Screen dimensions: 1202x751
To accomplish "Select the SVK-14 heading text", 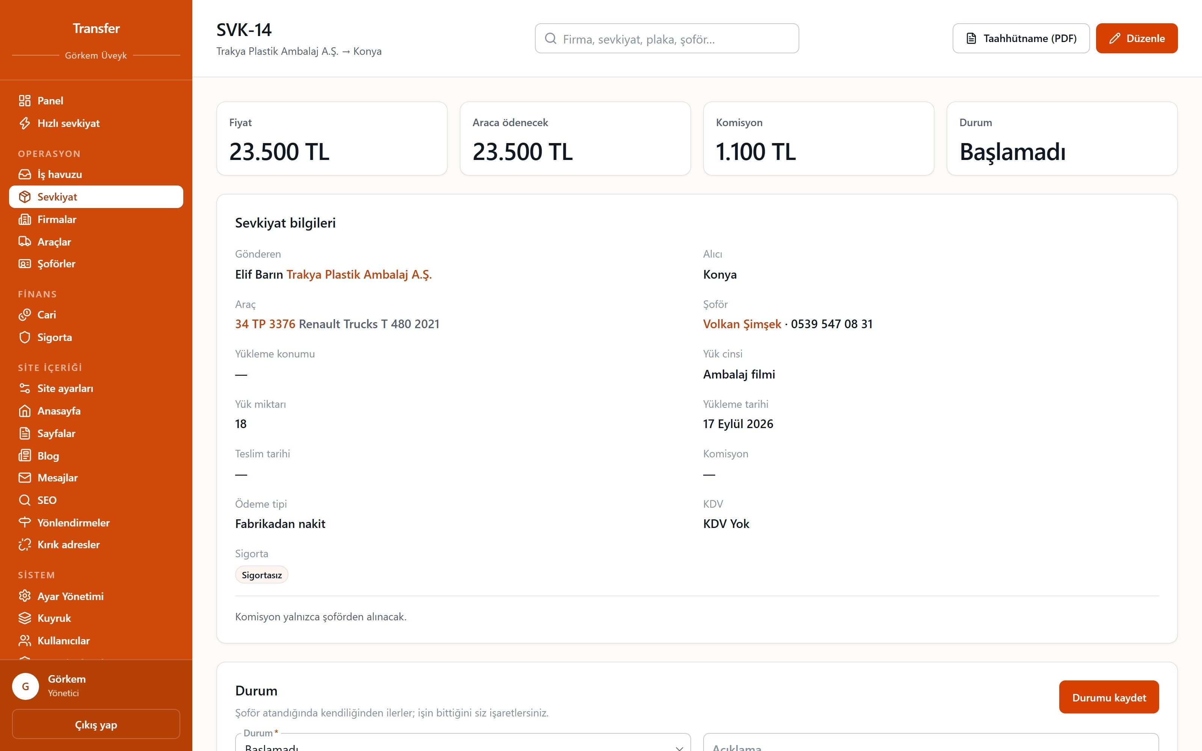I will click(244, 30).
